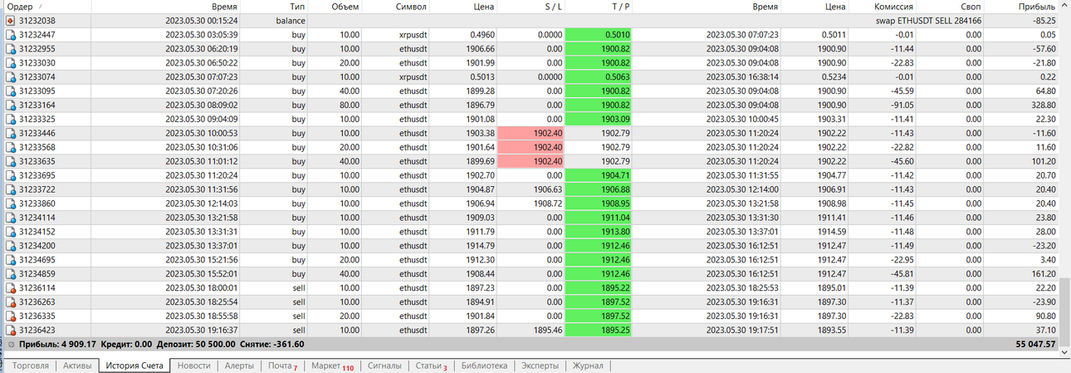The width and height of the screenshot is (1071, 373).
Task: Select the sell icon for order 31236335
Action: pyautogui.click(x=10, y=316)
